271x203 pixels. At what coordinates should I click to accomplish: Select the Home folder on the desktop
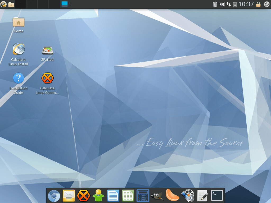tap(19, 25)
